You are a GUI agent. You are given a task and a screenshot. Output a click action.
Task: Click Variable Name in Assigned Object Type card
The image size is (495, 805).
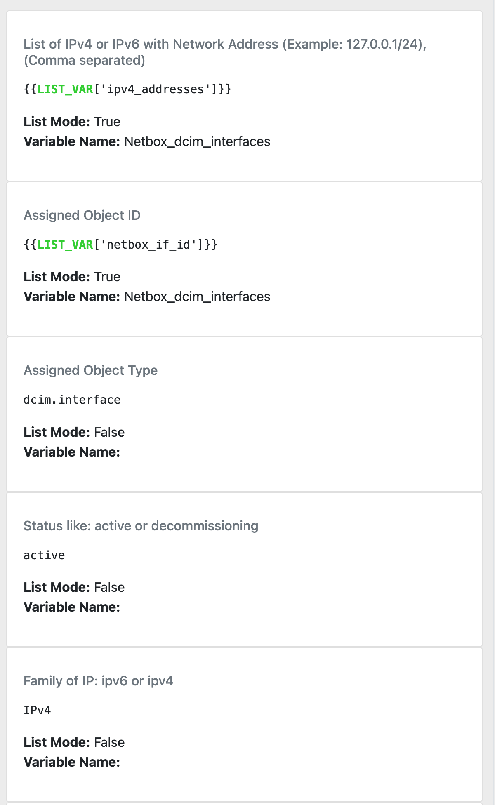[x=72, y=452]
